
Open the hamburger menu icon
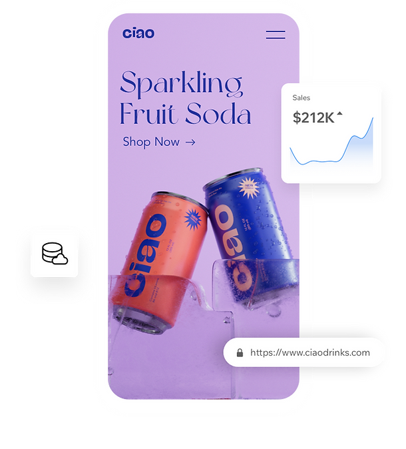point(276,35)
